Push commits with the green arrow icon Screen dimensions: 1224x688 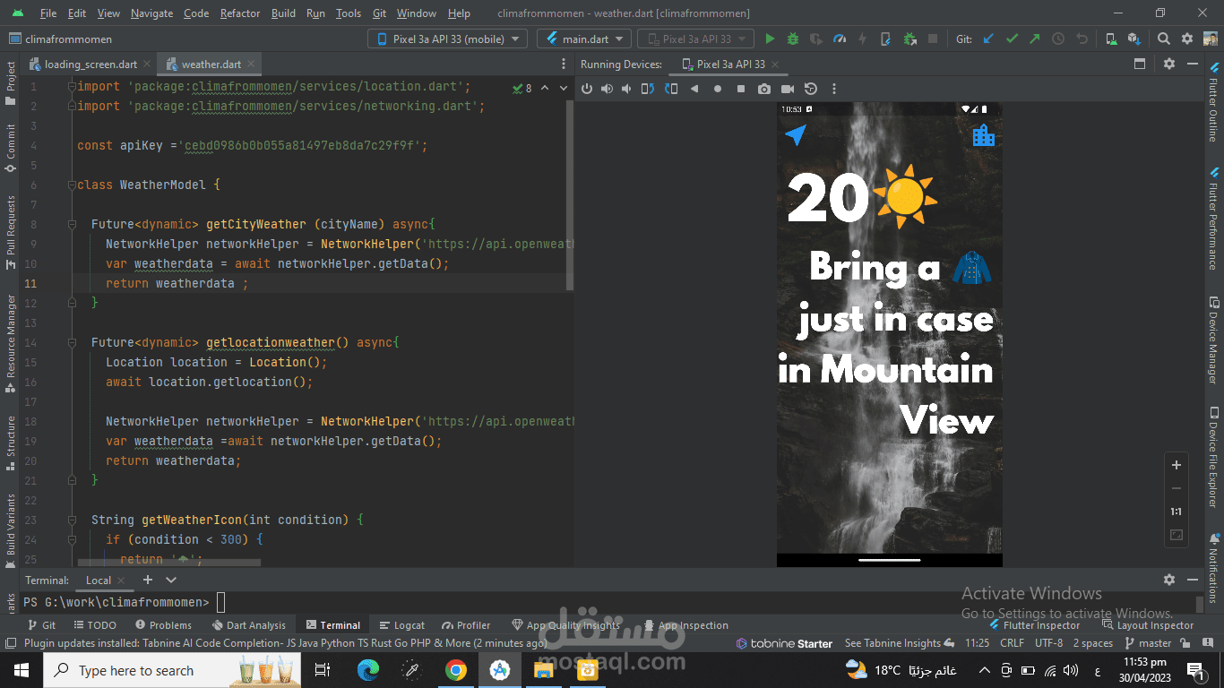click(1035, 39)
